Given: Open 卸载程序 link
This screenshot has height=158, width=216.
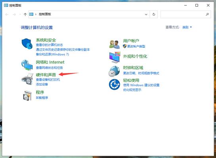Looking at the screenshot, I should click(x=42, y=98).
